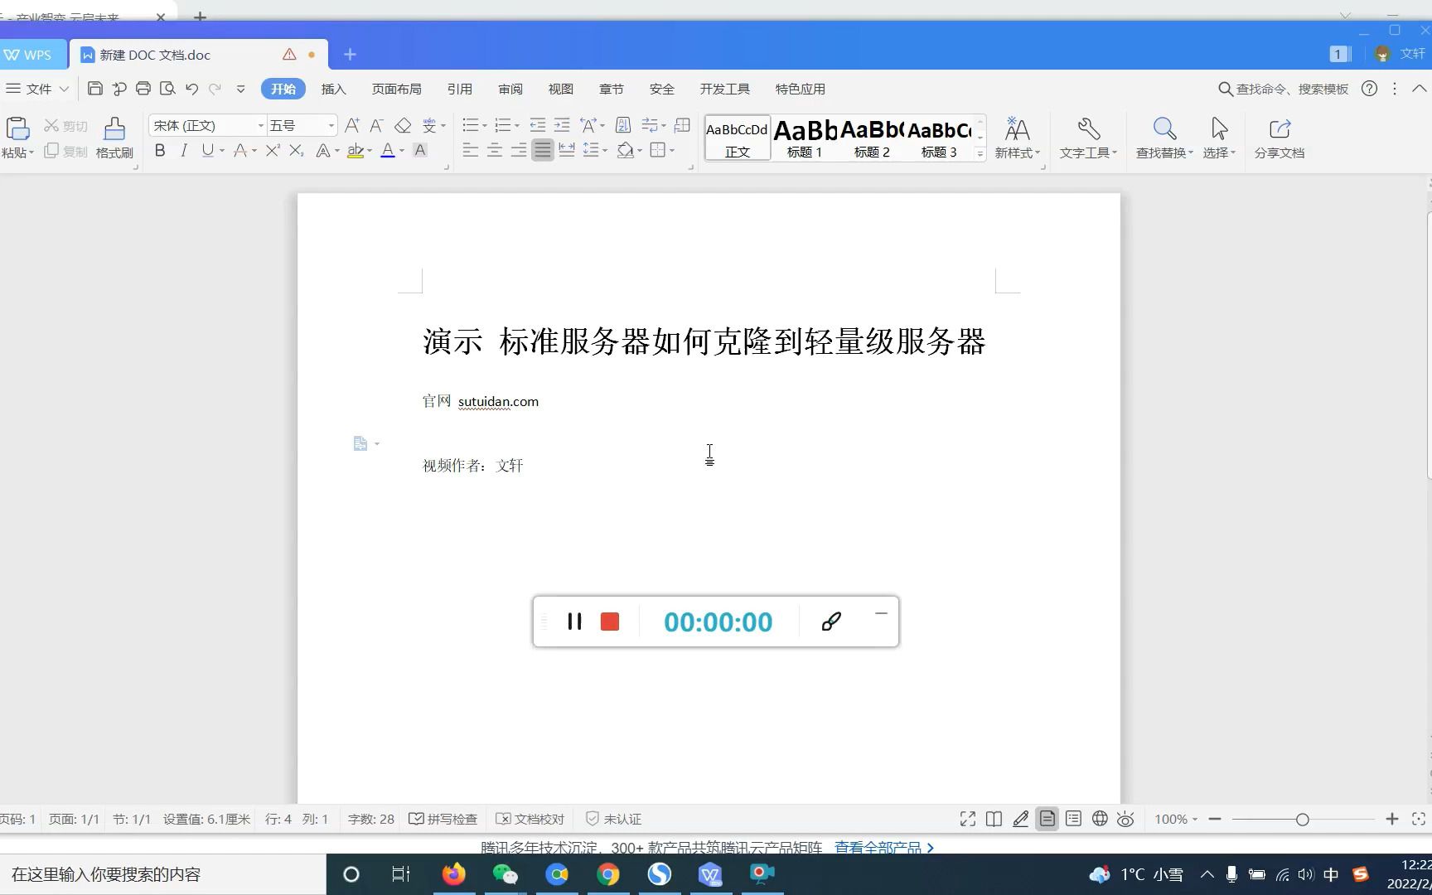Click the Save icon in quick access toolbar

coord(95,89)
